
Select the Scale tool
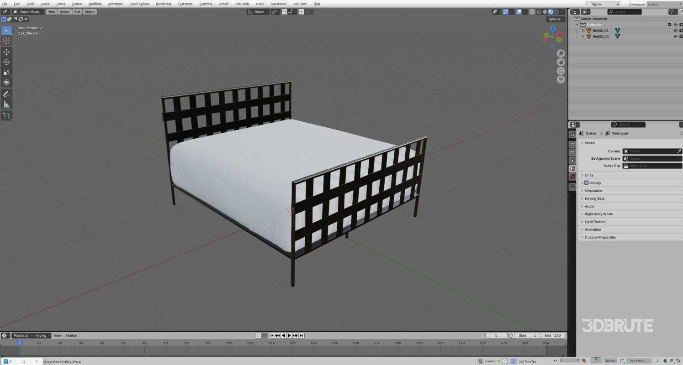[6, 72]
